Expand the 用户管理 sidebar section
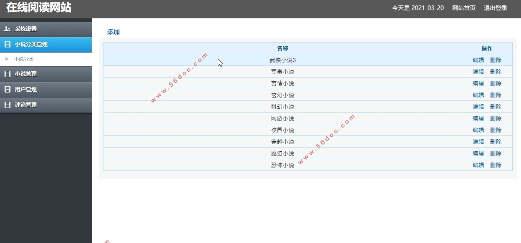This screenshot has height=243, width=521. 26,89
